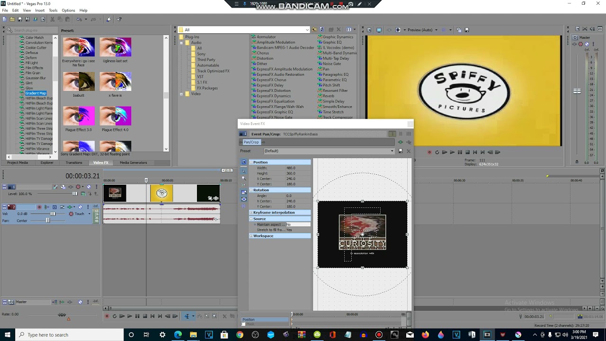This screenshot has width=606, height=341.
Task: Select the Zoom Edit magnifier tool in Pan/Crop
Action: click(243, 179)
